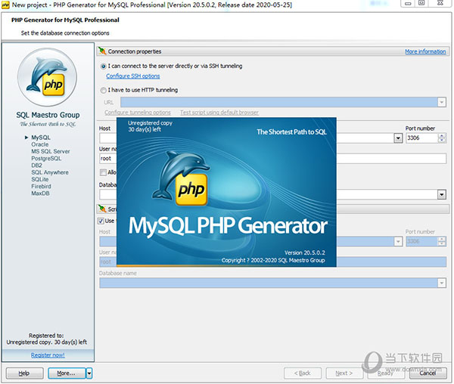Open the disabled script Host dropdown
Screen dimensions: 454x384
[x=398, y=241]
